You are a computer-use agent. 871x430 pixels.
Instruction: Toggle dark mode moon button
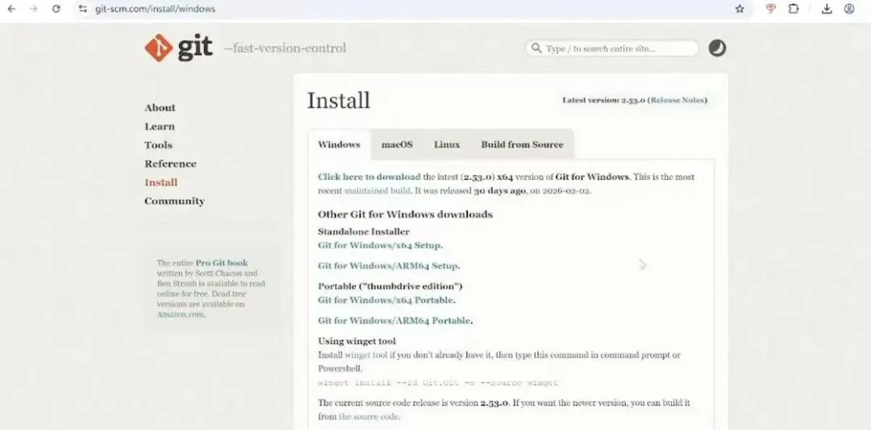(x=717, y=48)
